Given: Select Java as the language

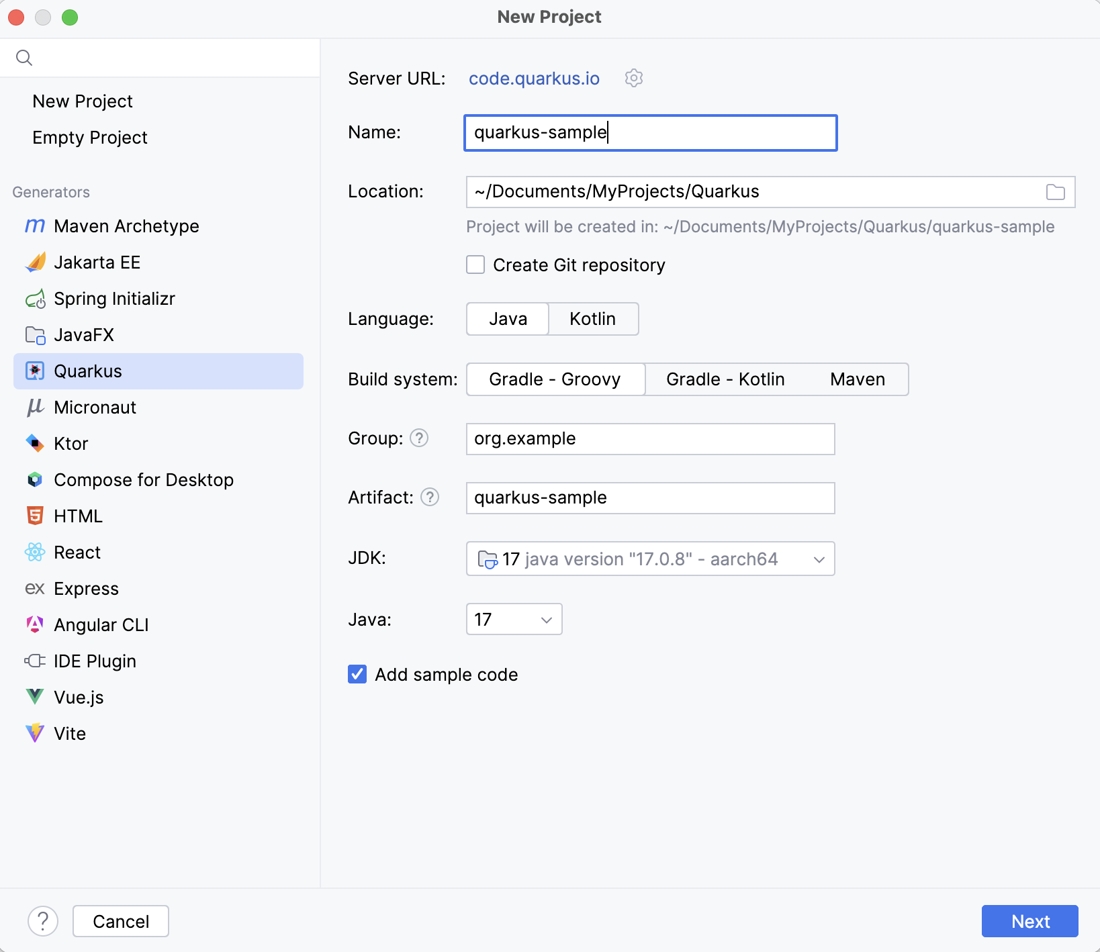Looking at the screenshot, I should [x=508, y=319].
